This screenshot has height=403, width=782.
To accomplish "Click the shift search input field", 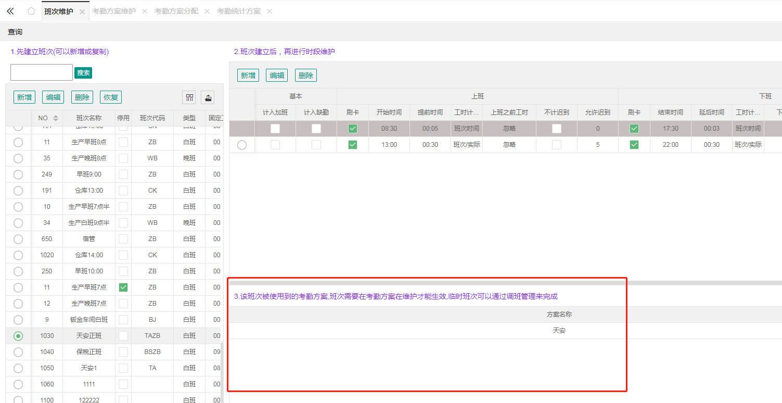I will (42, 72).
